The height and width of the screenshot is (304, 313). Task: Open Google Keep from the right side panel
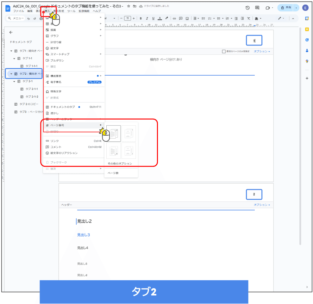[x=307, y=29]
